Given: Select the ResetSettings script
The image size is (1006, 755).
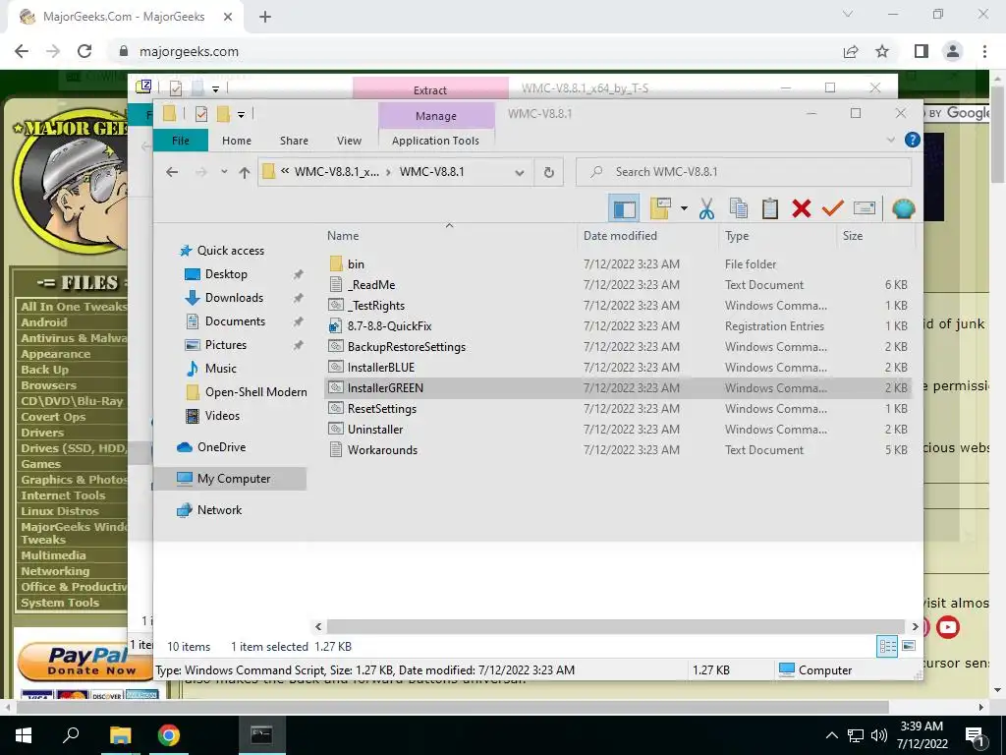Looking at the screenshot, I should 382,408.
